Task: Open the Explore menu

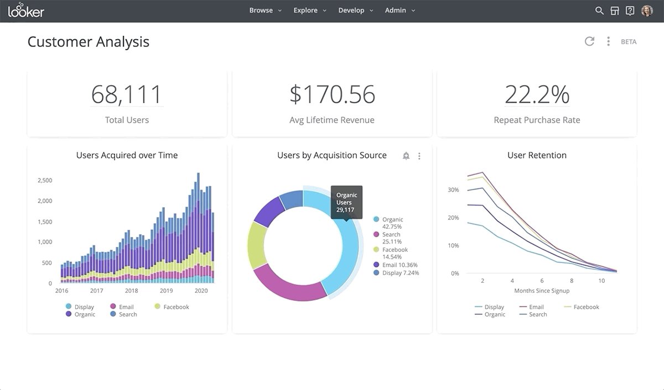Action: (305, 10)
